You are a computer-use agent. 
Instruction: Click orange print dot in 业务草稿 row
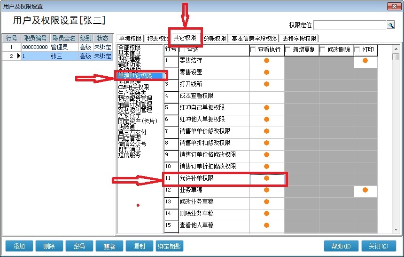(365, 190)
